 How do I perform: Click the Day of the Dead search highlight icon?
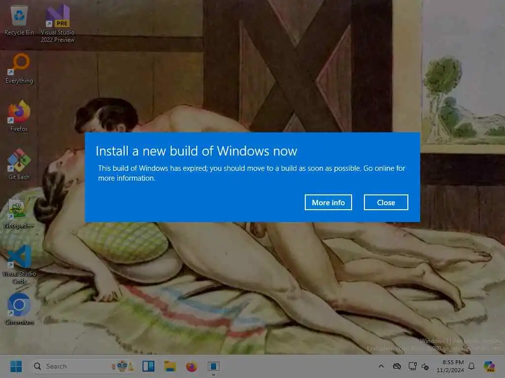click(122, 366)
